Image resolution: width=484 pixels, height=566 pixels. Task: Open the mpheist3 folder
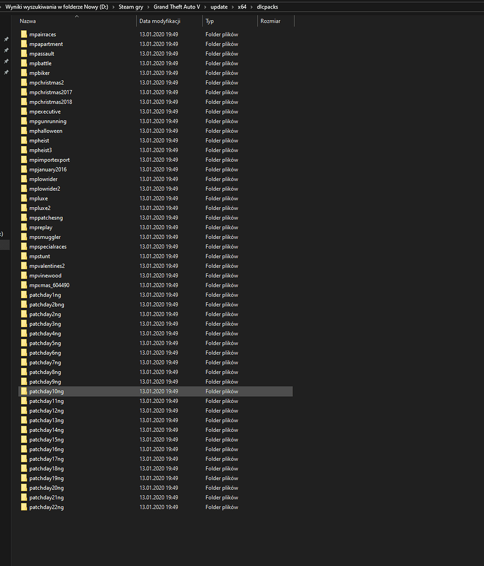click(39, 150)
